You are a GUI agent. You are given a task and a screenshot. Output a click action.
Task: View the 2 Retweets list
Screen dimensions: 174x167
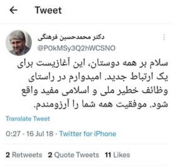click(24, 155)
